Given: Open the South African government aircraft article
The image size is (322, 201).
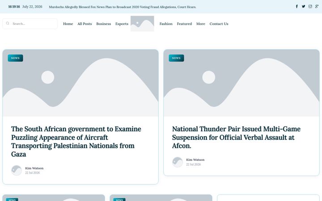Looking at the screenshot, I should tap(76, 142).
